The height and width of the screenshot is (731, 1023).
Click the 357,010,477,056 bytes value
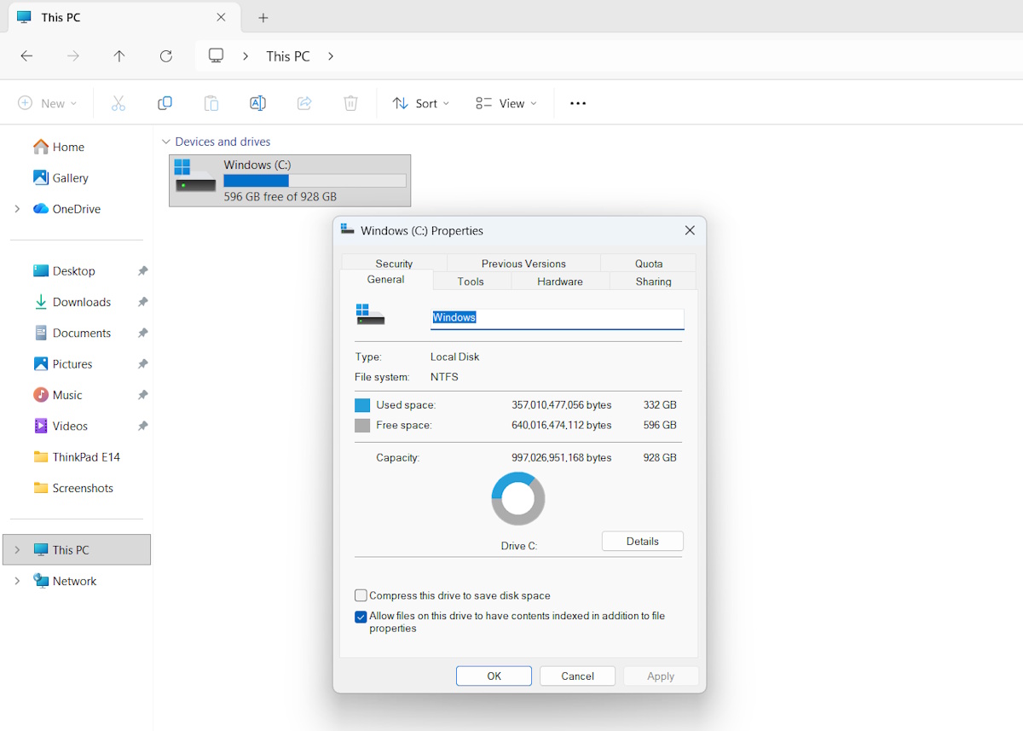[562, 405]
